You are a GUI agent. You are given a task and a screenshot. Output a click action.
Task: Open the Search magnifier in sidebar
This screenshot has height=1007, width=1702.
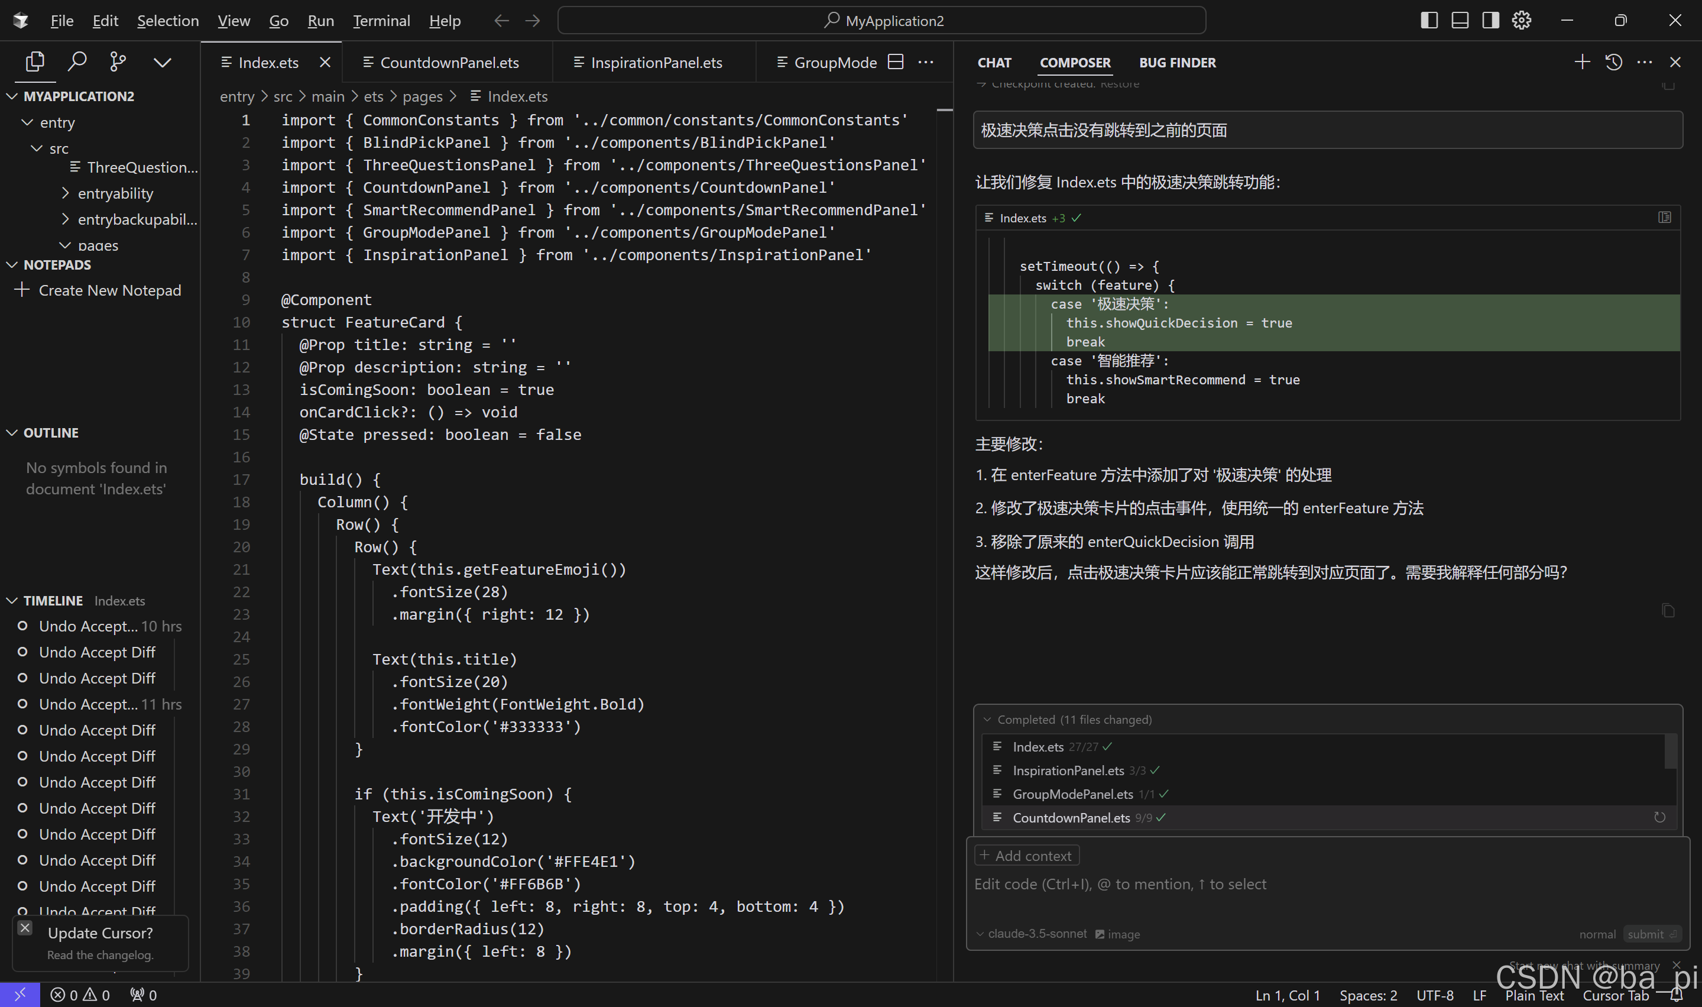pos(77,61)
